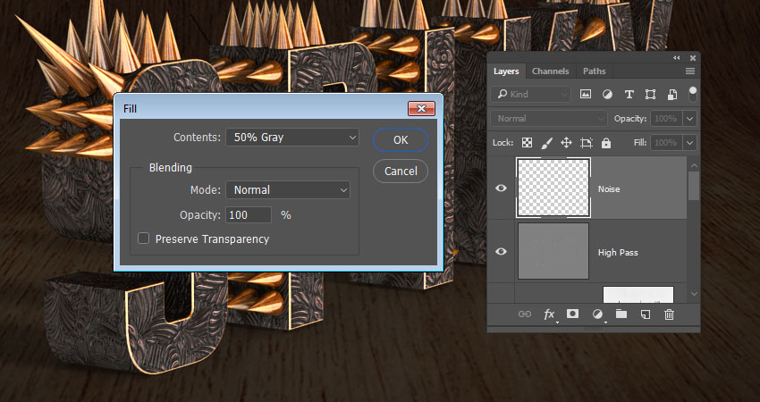Create a new layer
The width and height of the screenshot is (760, 402).
[646, 314]
